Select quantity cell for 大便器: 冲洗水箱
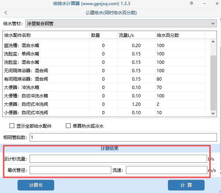The image size is (221, 193). coord(103,88)
